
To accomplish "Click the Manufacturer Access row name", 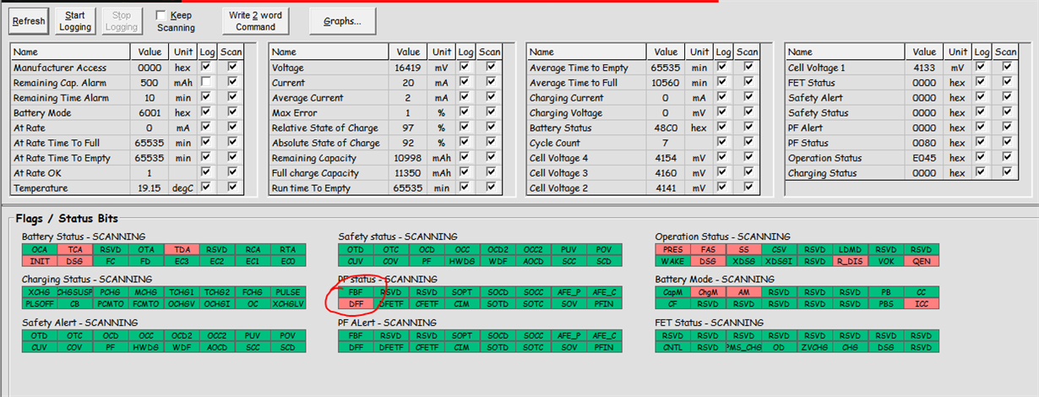I will (x=59, y=68).
